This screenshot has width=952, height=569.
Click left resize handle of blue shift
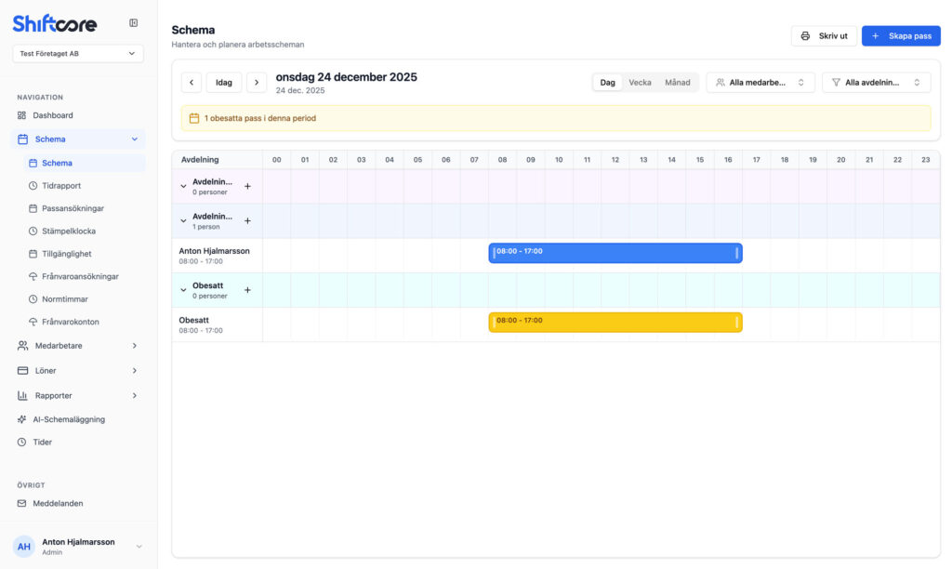pyautogui.click(x=495, y=253)
